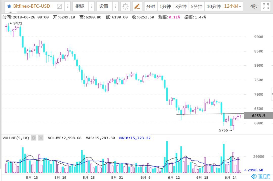Image resolution: width=273 pixels, height=181 pixels.
Task: Click the 涨幅 0.11% value
Action: tap(174, 17)
